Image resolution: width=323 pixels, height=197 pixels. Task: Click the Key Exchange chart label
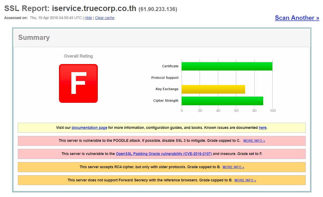[x=167, y=89]
